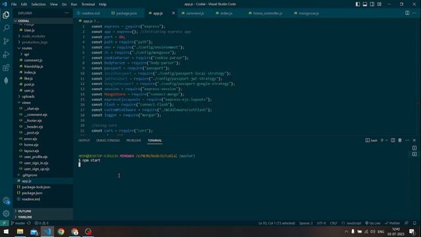Viewport: 421px width, 237px height.
Task: Show the OUTPUT panel tab
Action: point(84,140)
